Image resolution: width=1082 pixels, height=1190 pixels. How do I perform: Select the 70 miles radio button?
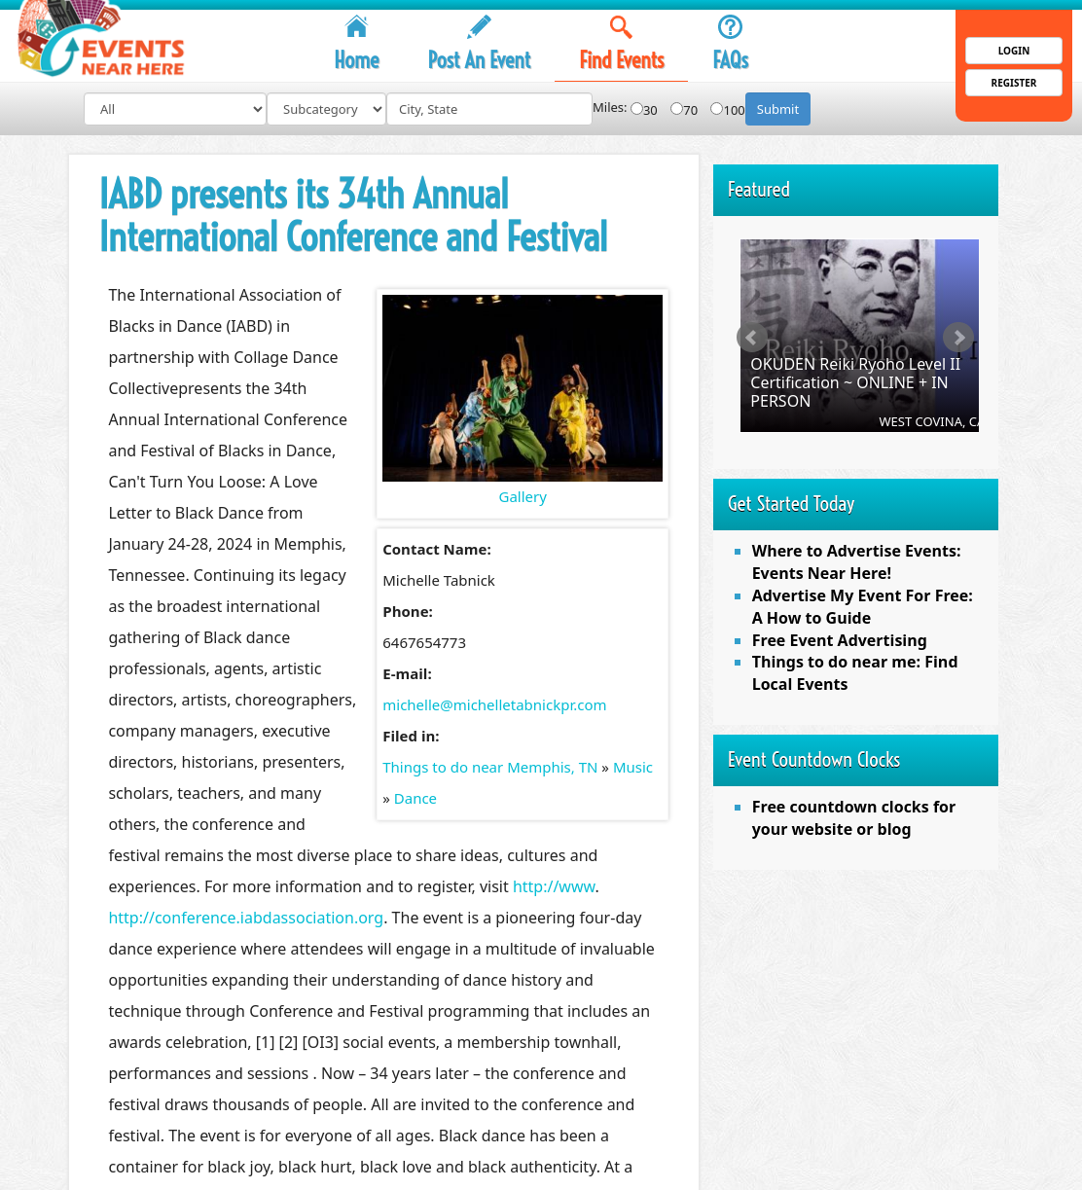click(676, 109)
